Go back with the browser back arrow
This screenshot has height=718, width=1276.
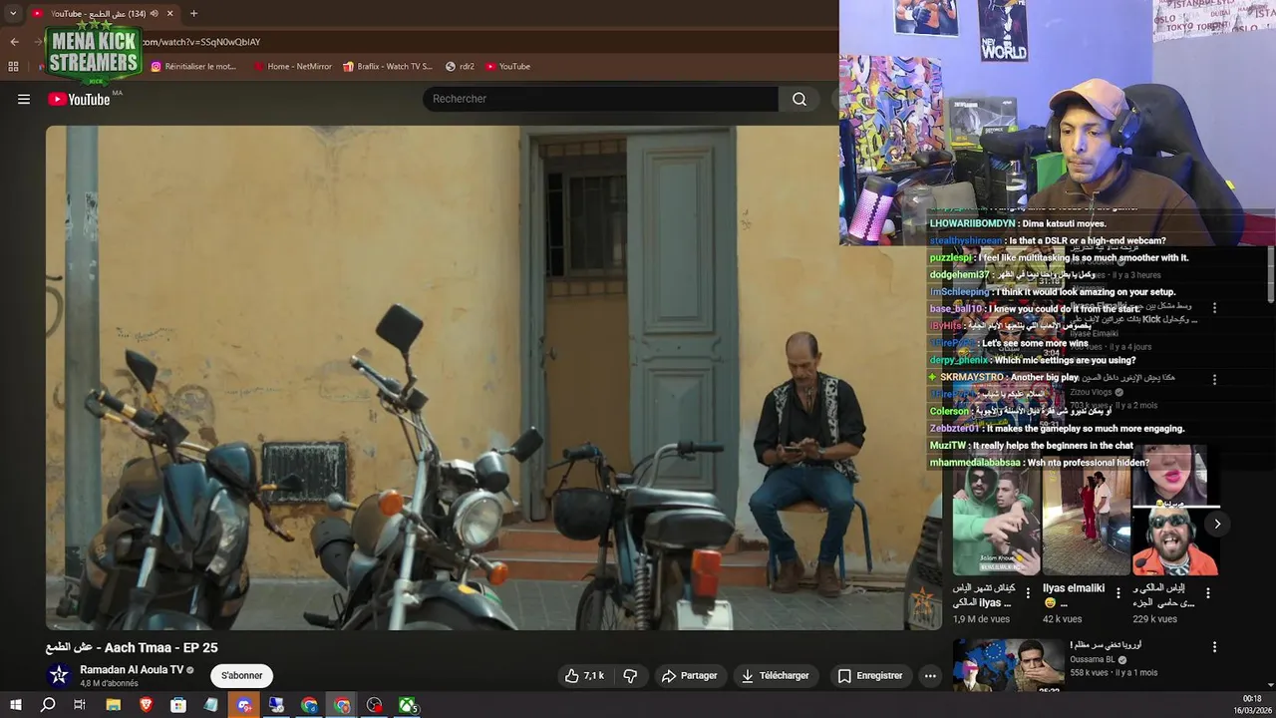pyautogui.click(x=14, y=42)
